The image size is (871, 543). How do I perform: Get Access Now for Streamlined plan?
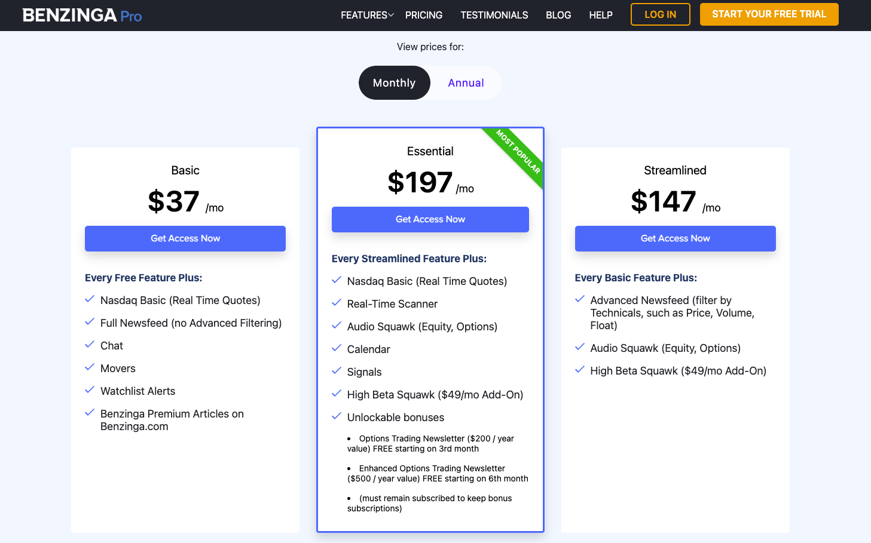(x=676, y=238)
